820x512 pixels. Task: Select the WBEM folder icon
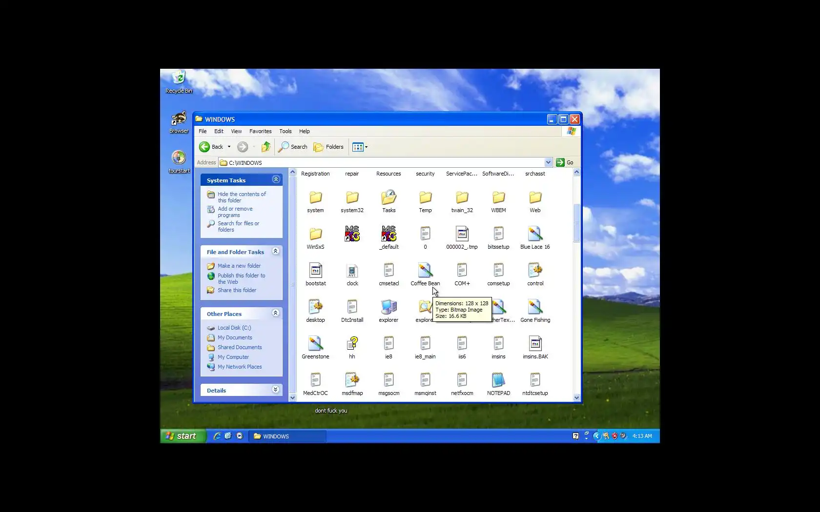[x=498, y=197]
